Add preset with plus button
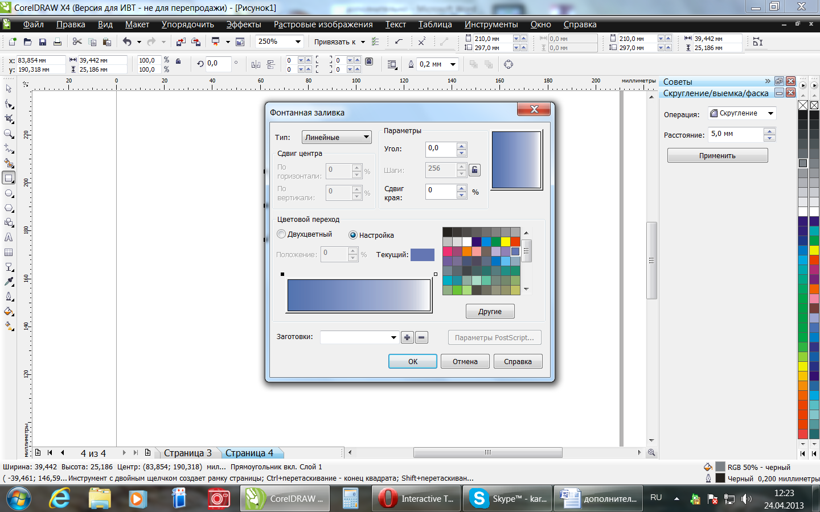 click(x=407, y=337)
